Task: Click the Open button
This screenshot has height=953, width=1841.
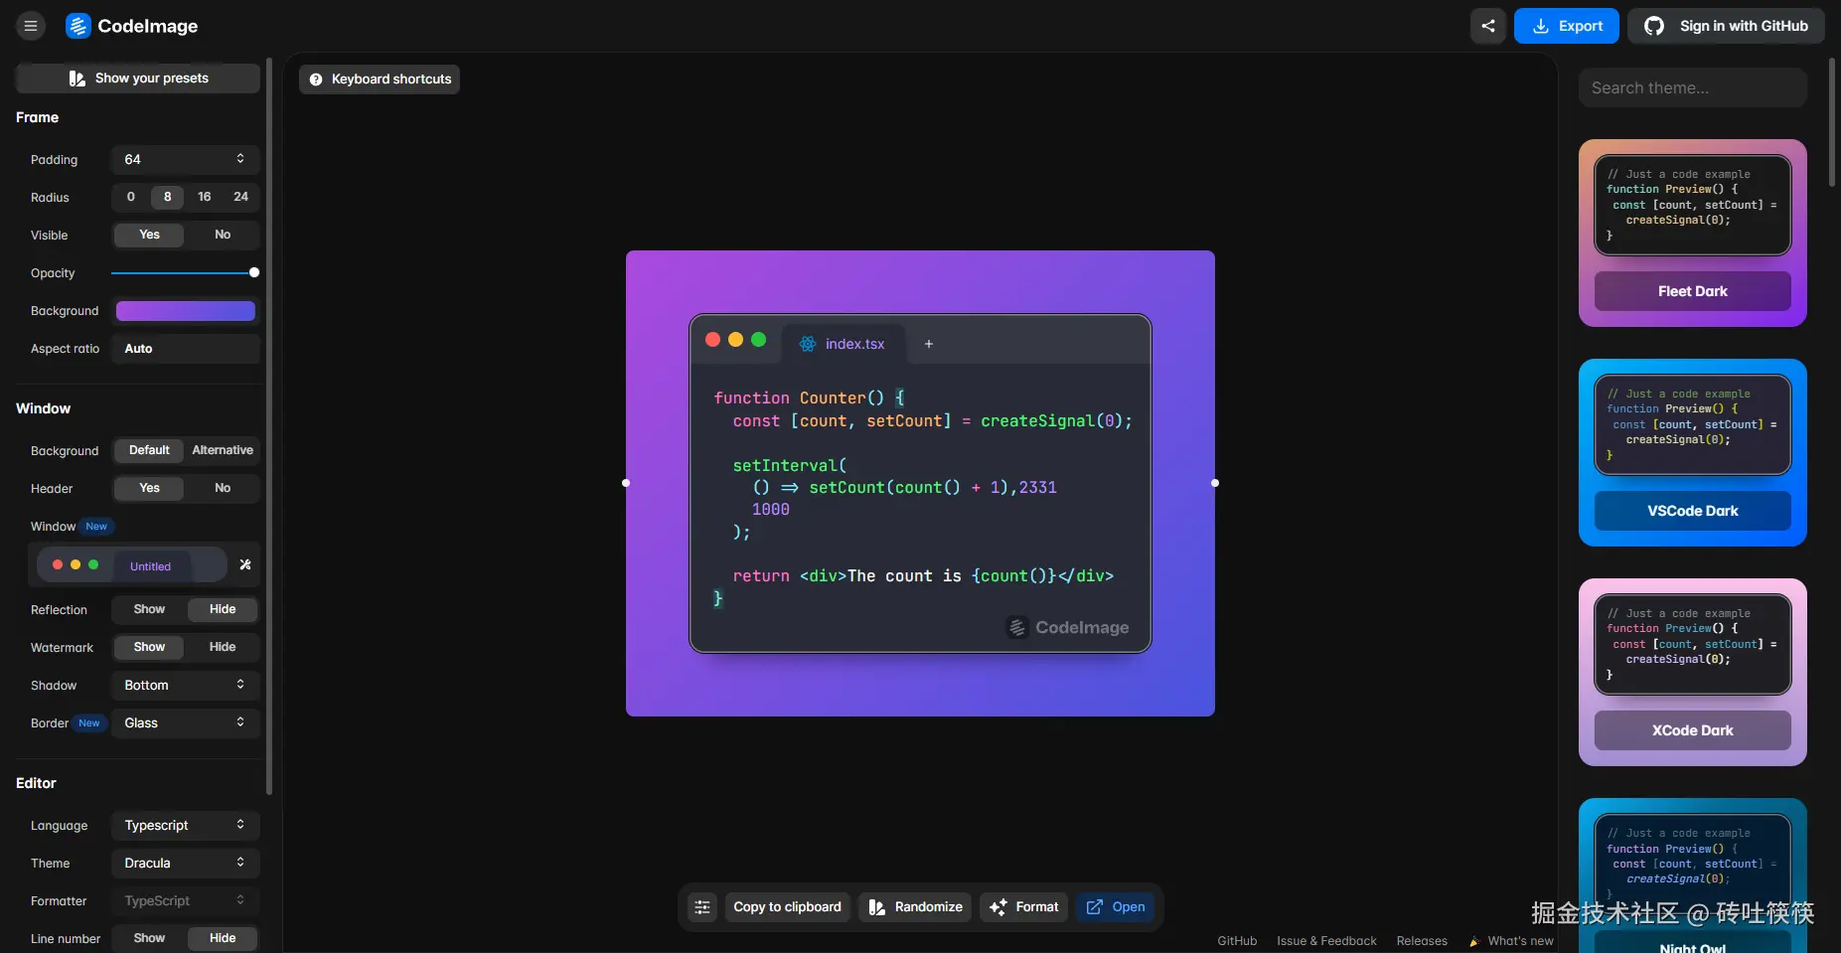Action: coord(1116,907)
